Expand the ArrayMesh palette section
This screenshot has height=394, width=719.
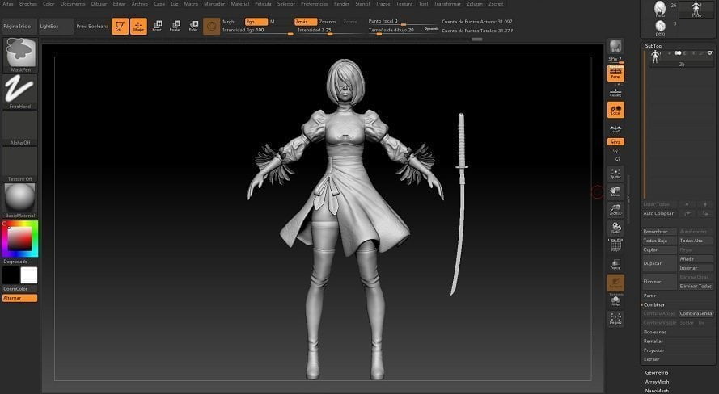pos(657,382)
